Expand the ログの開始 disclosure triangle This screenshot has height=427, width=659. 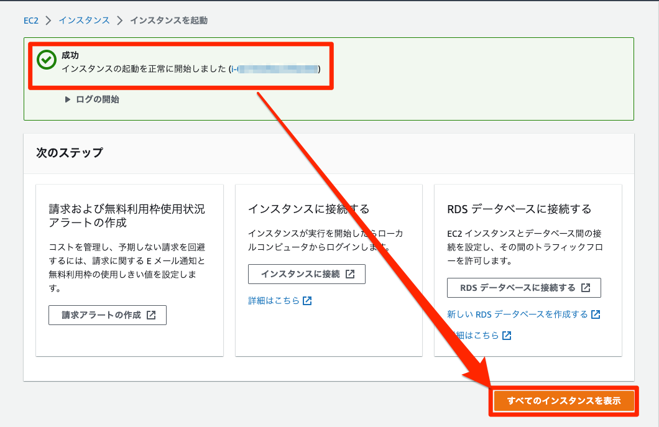point(67,99)
